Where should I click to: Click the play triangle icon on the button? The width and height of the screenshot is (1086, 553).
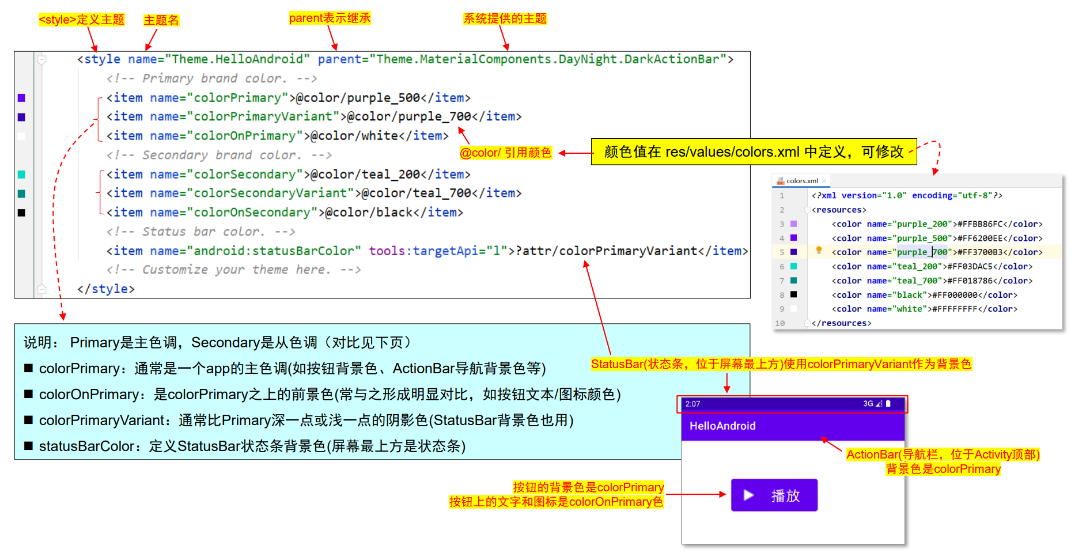pos(748,495)
